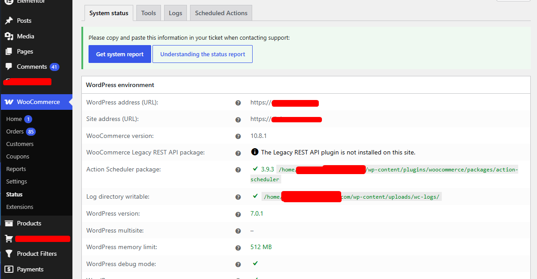Click help icon for Legacy REST API package
Screen dimensions: 537x279
tap(238, 153)
